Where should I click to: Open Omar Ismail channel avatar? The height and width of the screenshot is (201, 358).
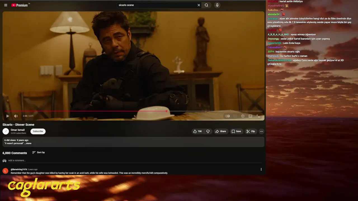point(6,131)
